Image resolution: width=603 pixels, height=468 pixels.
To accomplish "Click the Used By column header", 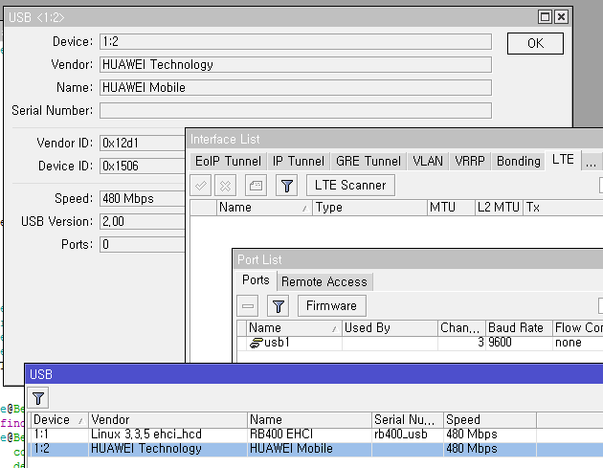I will pos(390,328).
